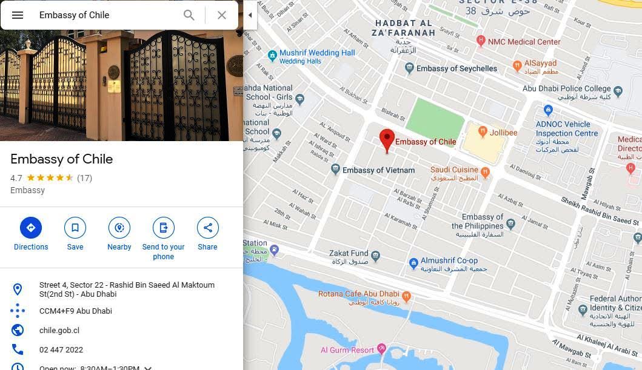This screenshot has height=370, width=642.
Task: Open the chile.gob.cl website link
Action: pyautogui.click(x=59, y=331)
